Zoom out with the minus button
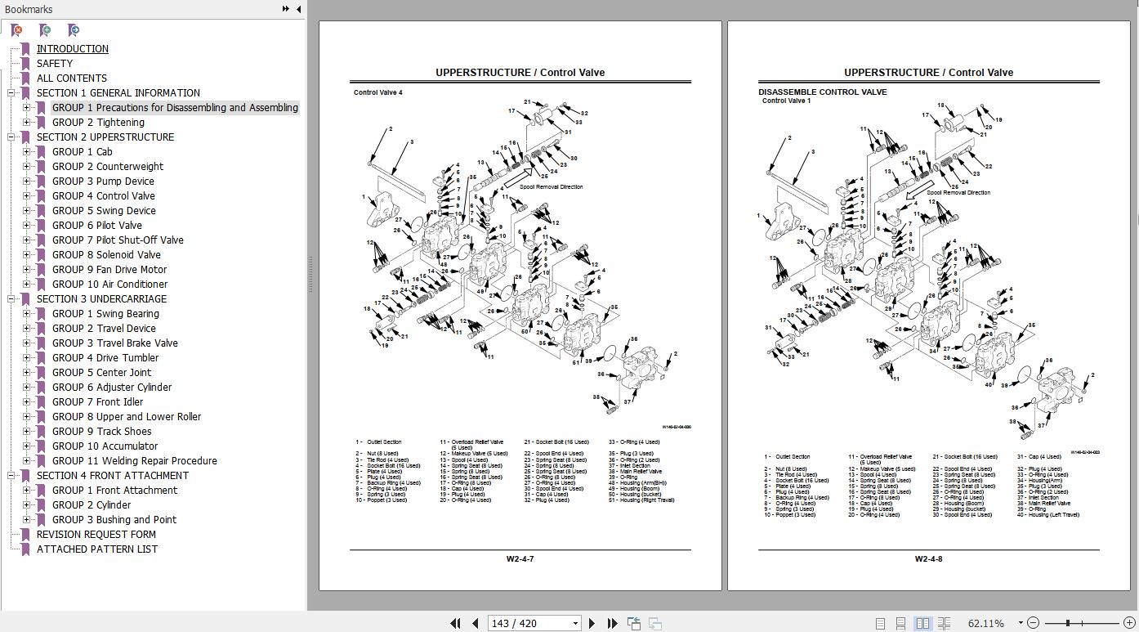Viewport: 1139px width, 632px height. point(1033,623)
